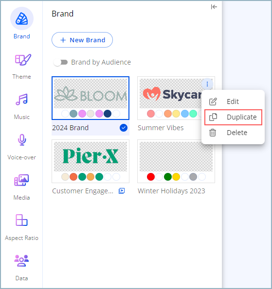Viewport: 272px width, 289px height.
Task: Click the pink-coral swatch in Summer Vibes
Action: point(151,114)
